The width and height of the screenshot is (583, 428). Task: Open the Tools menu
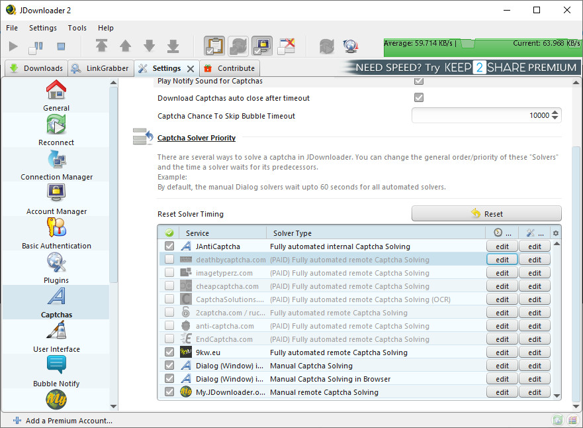pyautogui.click(x=77, y=28)
